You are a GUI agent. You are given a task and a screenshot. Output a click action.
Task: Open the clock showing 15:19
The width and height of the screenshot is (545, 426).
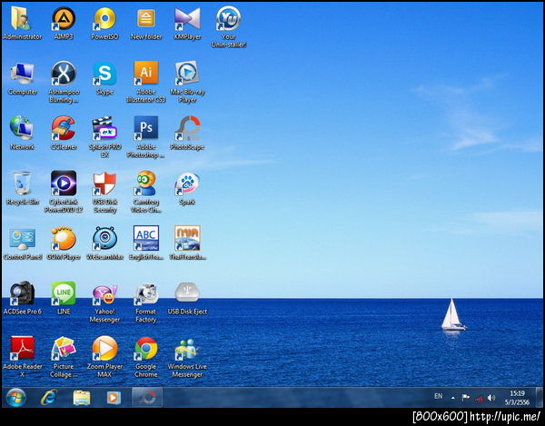click(517, 398)
